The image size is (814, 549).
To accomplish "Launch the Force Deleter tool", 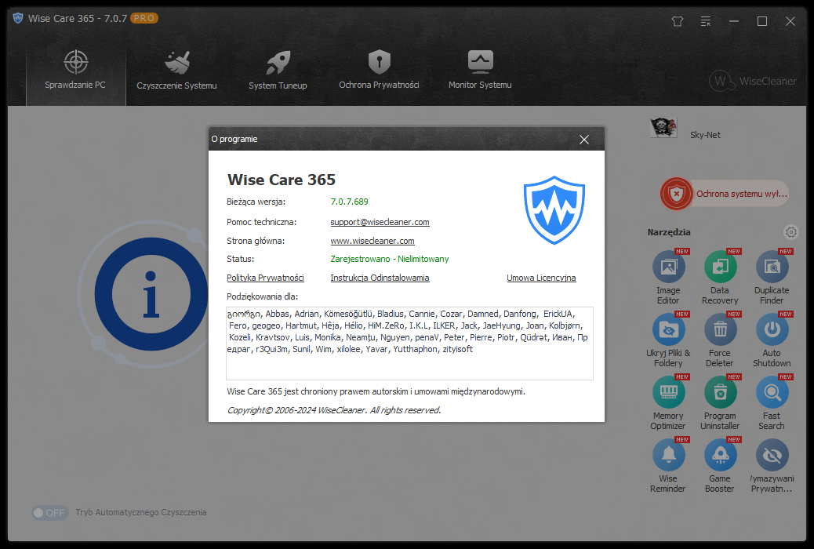I will pyautogui.click(x=720, y=340).
